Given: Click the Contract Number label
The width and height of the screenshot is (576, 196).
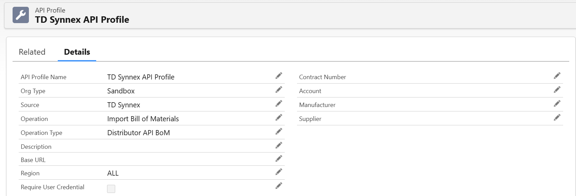Looking at the screenshot, I should pyautogui.click(x=322, y=77).
